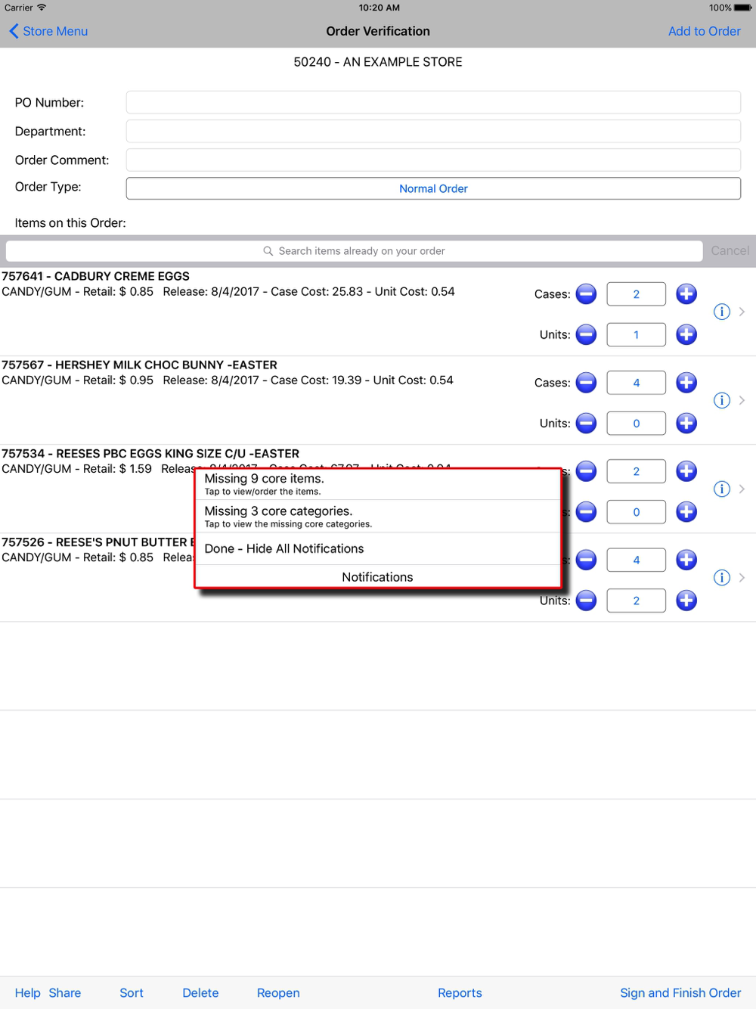Increase units for Hershey Milk Choc Bunny
Viewport: 756px width, 1009px height.
coord(686,423)
